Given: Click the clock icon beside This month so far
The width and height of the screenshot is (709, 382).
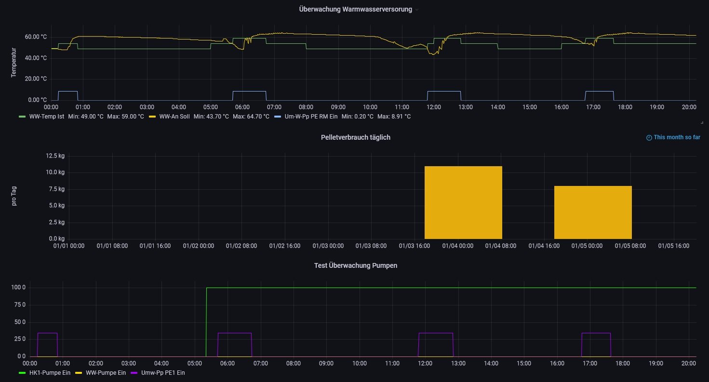Looking at the screenshot, I should pyautogui.click(x=649, y=138).
